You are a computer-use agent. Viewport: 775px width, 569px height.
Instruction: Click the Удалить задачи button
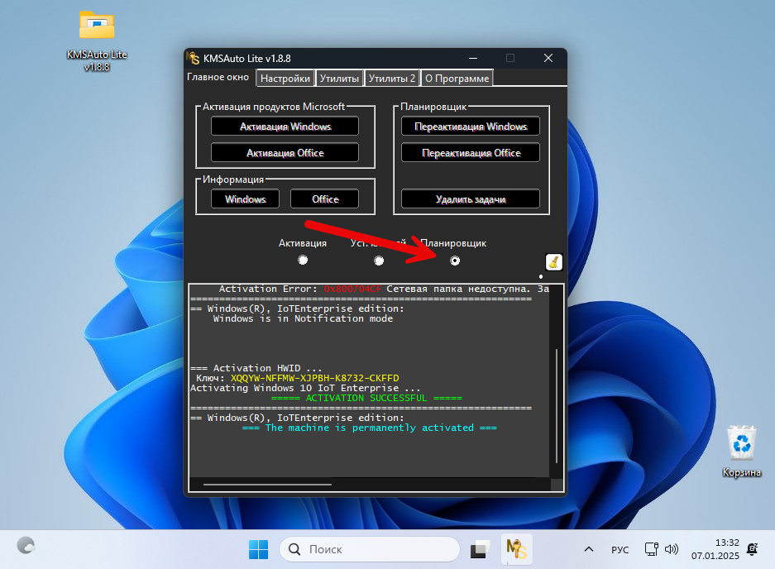pyautogui.click(x=471, y=199)
